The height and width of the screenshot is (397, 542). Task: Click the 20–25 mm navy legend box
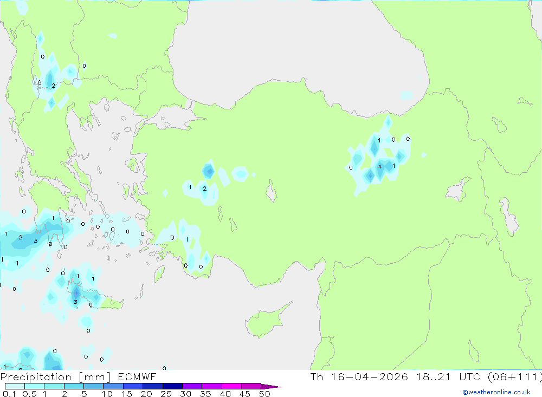(153, 386)
